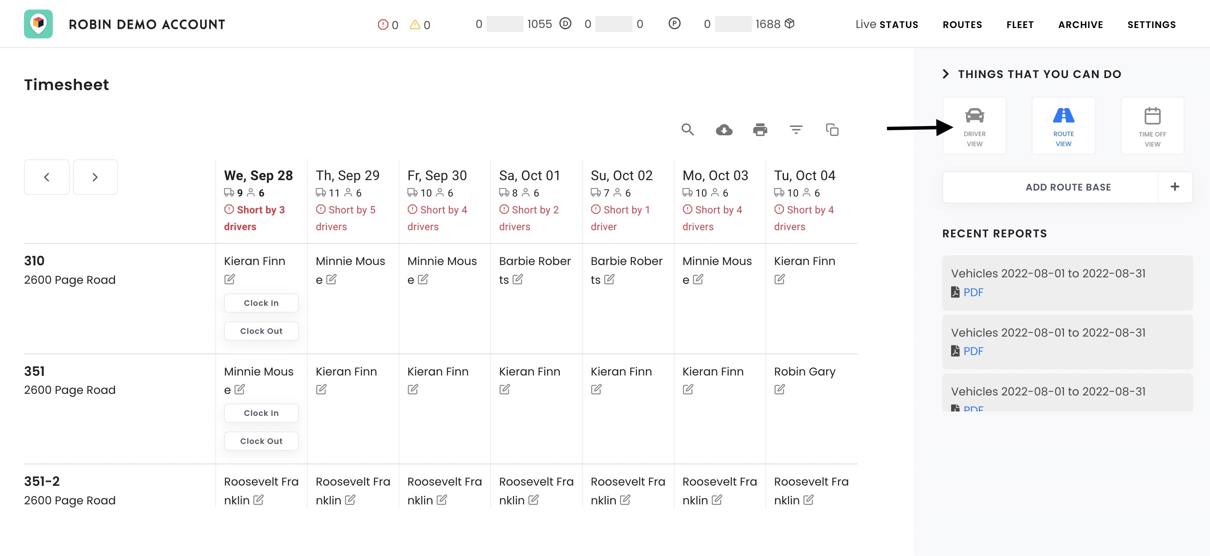
Task: Clock Out for route 351
Action: click(x=261, y=441)
